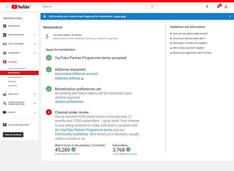Click green check next to 3,768 subscribers

point(128,149)
